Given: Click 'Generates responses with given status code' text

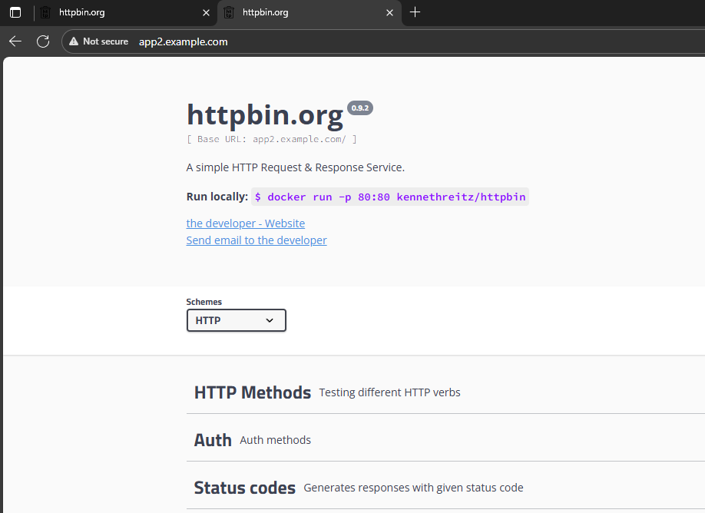Looking at the screenshot, I should coord(413,488).
